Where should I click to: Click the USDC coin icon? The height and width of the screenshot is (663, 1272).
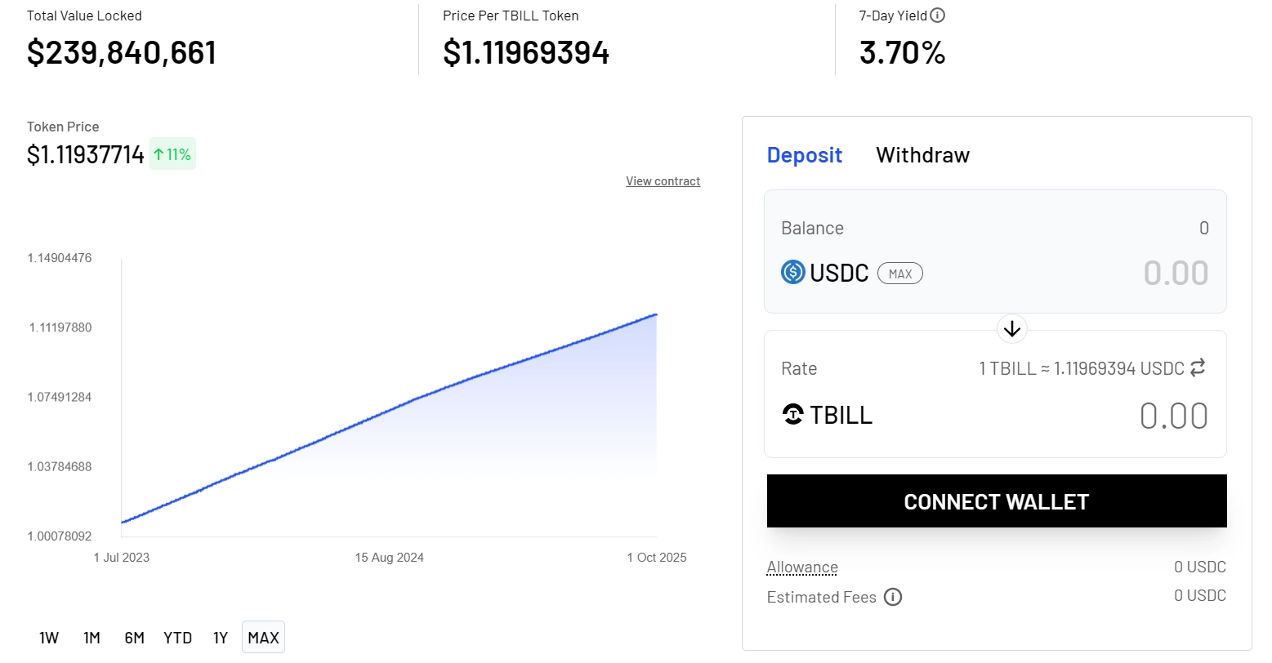pos(792,272)
